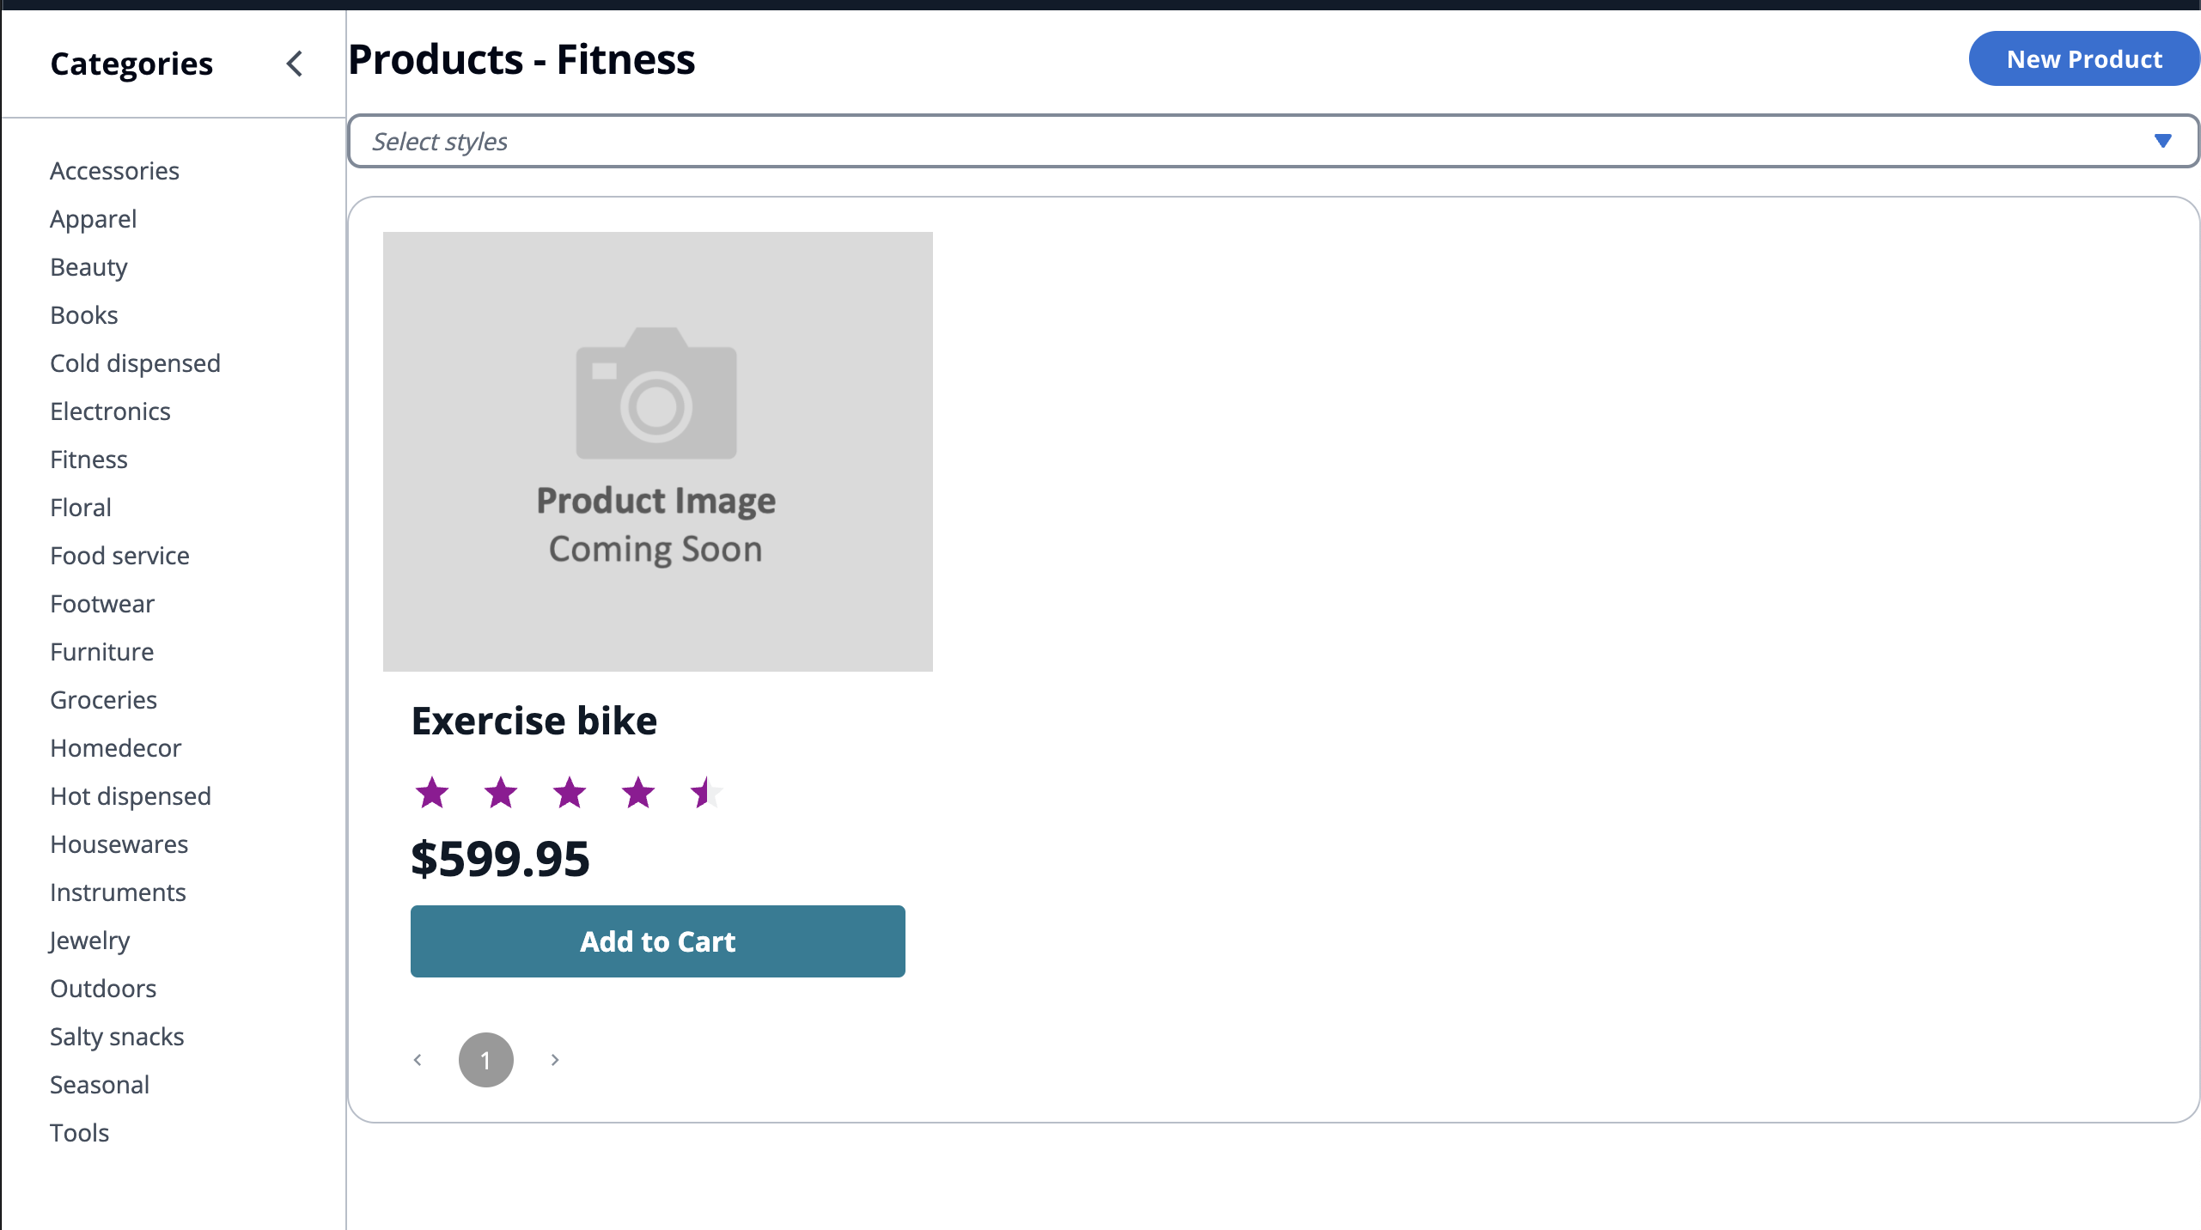Click the fourth rating star

[638, 792]
